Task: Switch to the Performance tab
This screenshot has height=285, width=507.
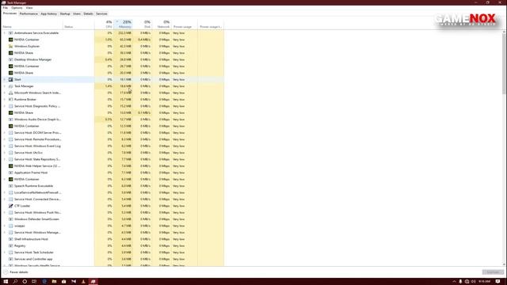Action: [29, 14]
